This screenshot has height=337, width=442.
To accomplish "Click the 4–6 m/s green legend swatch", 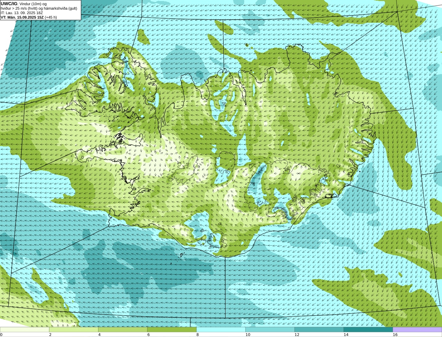I will tap(123, 329).
